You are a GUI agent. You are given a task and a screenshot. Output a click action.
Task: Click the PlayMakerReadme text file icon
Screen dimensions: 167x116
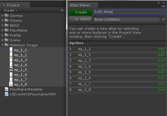click(x=7, y=89)
